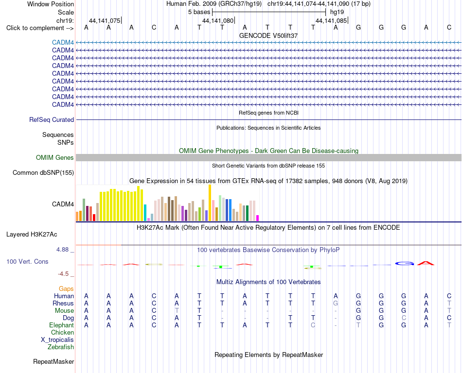Select the Zebrafish alignment row label
This screenshot has height=373, width=462.
[x=61, y=347]
